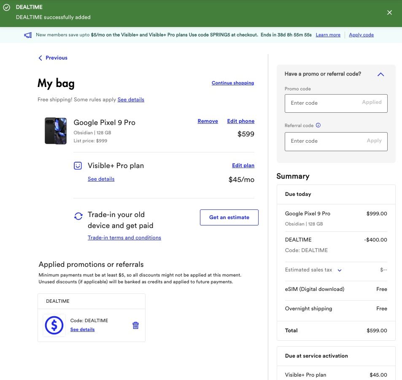Image resolution: width=402 pixels, height=380 pixels.
Task: Open Trade-in terms and conditions link
Action: click(124, 238)
